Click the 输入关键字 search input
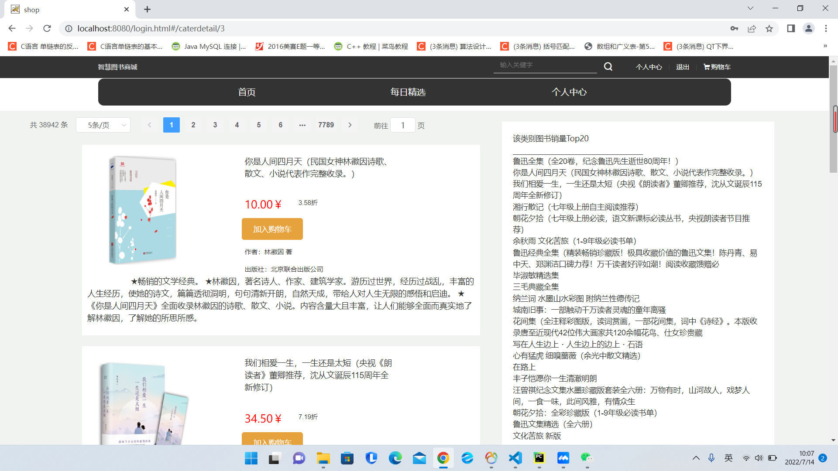838x471 pixels. 545,65
